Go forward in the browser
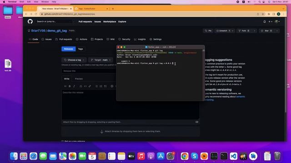 coord(31,14)
